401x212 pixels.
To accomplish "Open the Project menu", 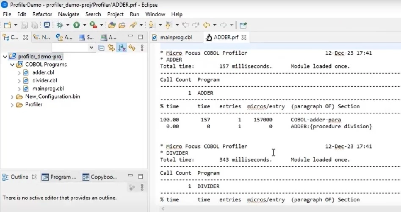I will tap(115, 14).
